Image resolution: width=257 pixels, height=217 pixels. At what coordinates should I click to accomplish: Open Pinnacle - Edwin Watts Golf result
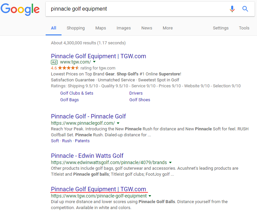pos(87,156)
